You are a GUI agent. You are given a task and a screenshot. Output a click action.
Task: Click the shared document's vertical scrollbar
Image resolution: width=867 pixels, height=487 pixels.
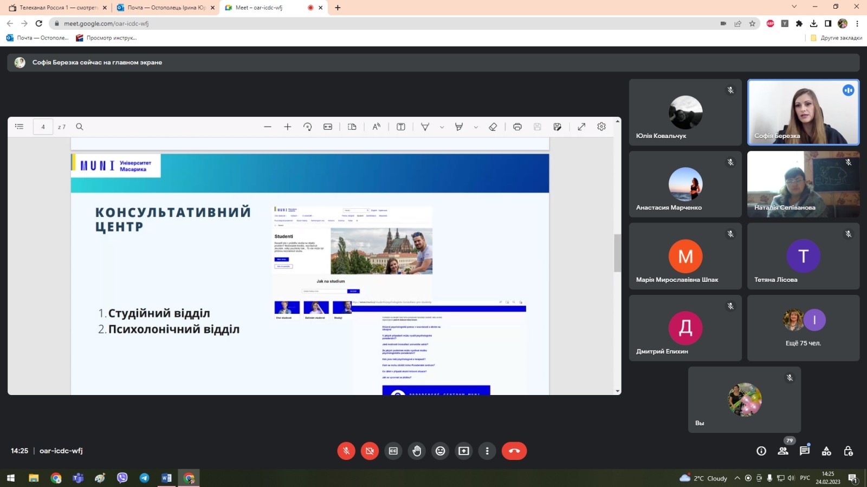click(617, 253)
